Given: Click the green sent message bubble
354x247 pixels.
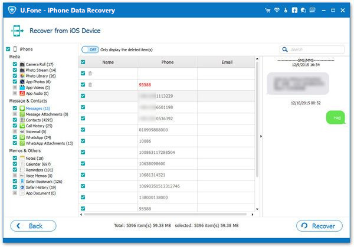Looking at the screenshot, I should coord(336,117).
